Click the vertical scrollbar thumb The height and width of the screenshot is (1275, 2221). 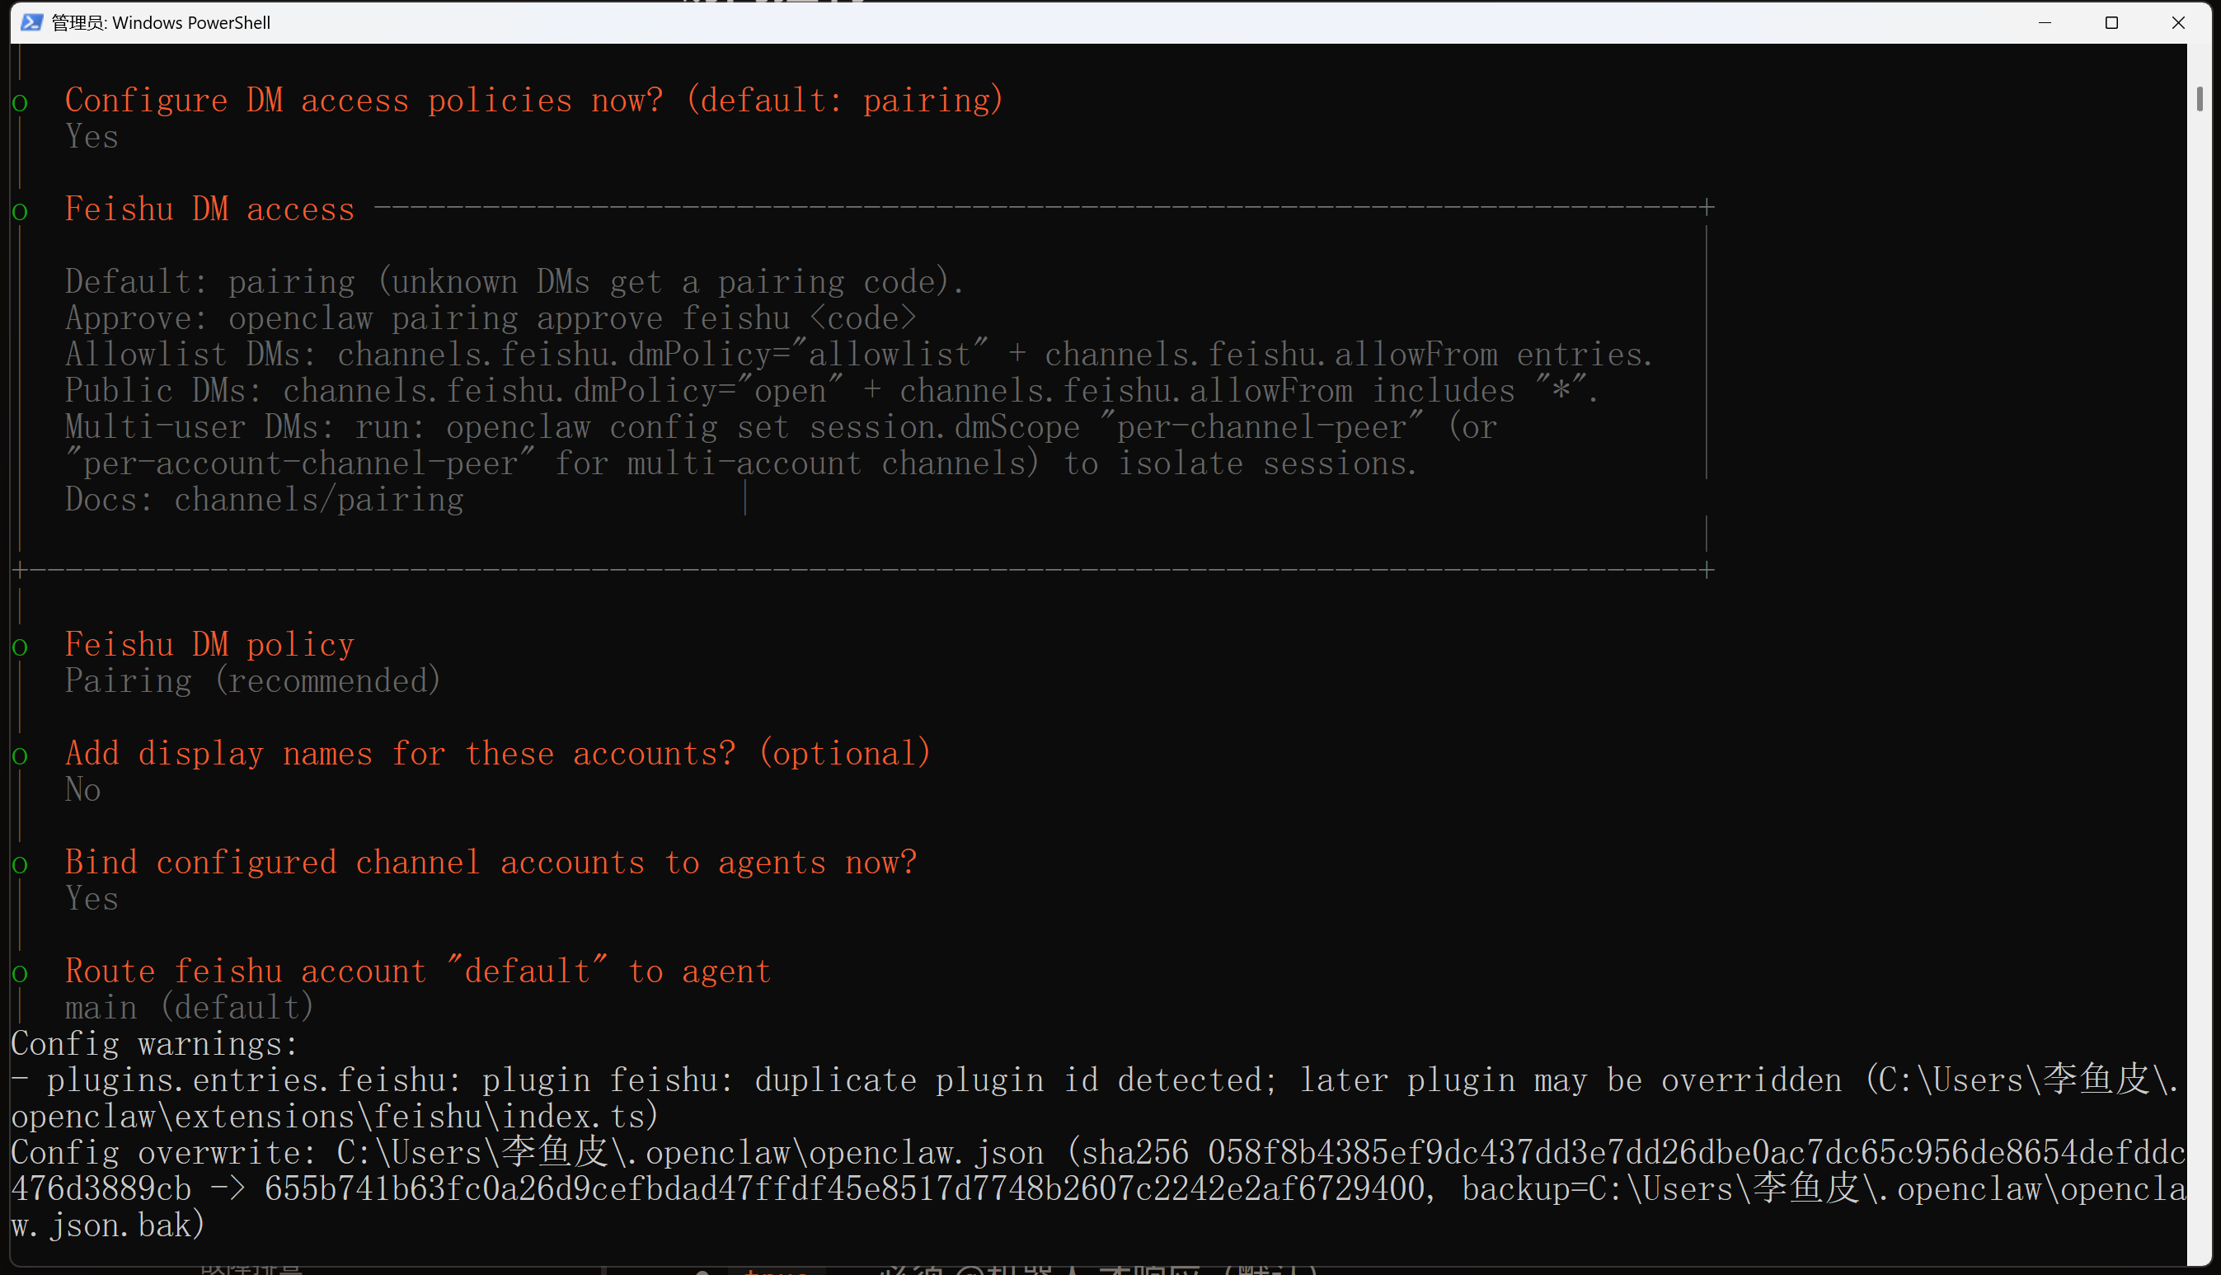pyautogui.click(x=2199, y=99)
